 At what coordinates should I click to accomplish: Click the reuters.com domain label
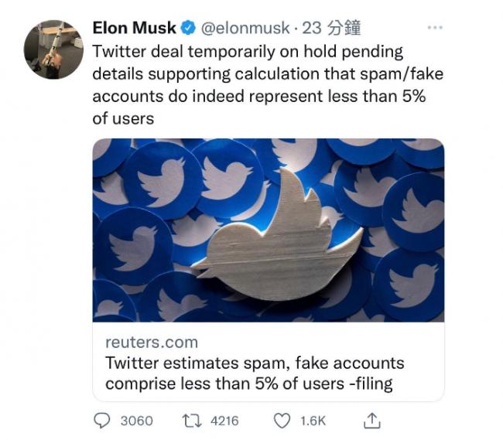click(152, 342)
